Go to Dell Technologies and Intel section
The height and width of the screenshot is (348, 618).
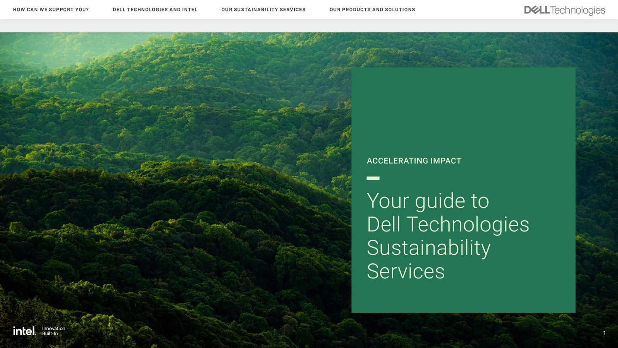coord(155,10)
